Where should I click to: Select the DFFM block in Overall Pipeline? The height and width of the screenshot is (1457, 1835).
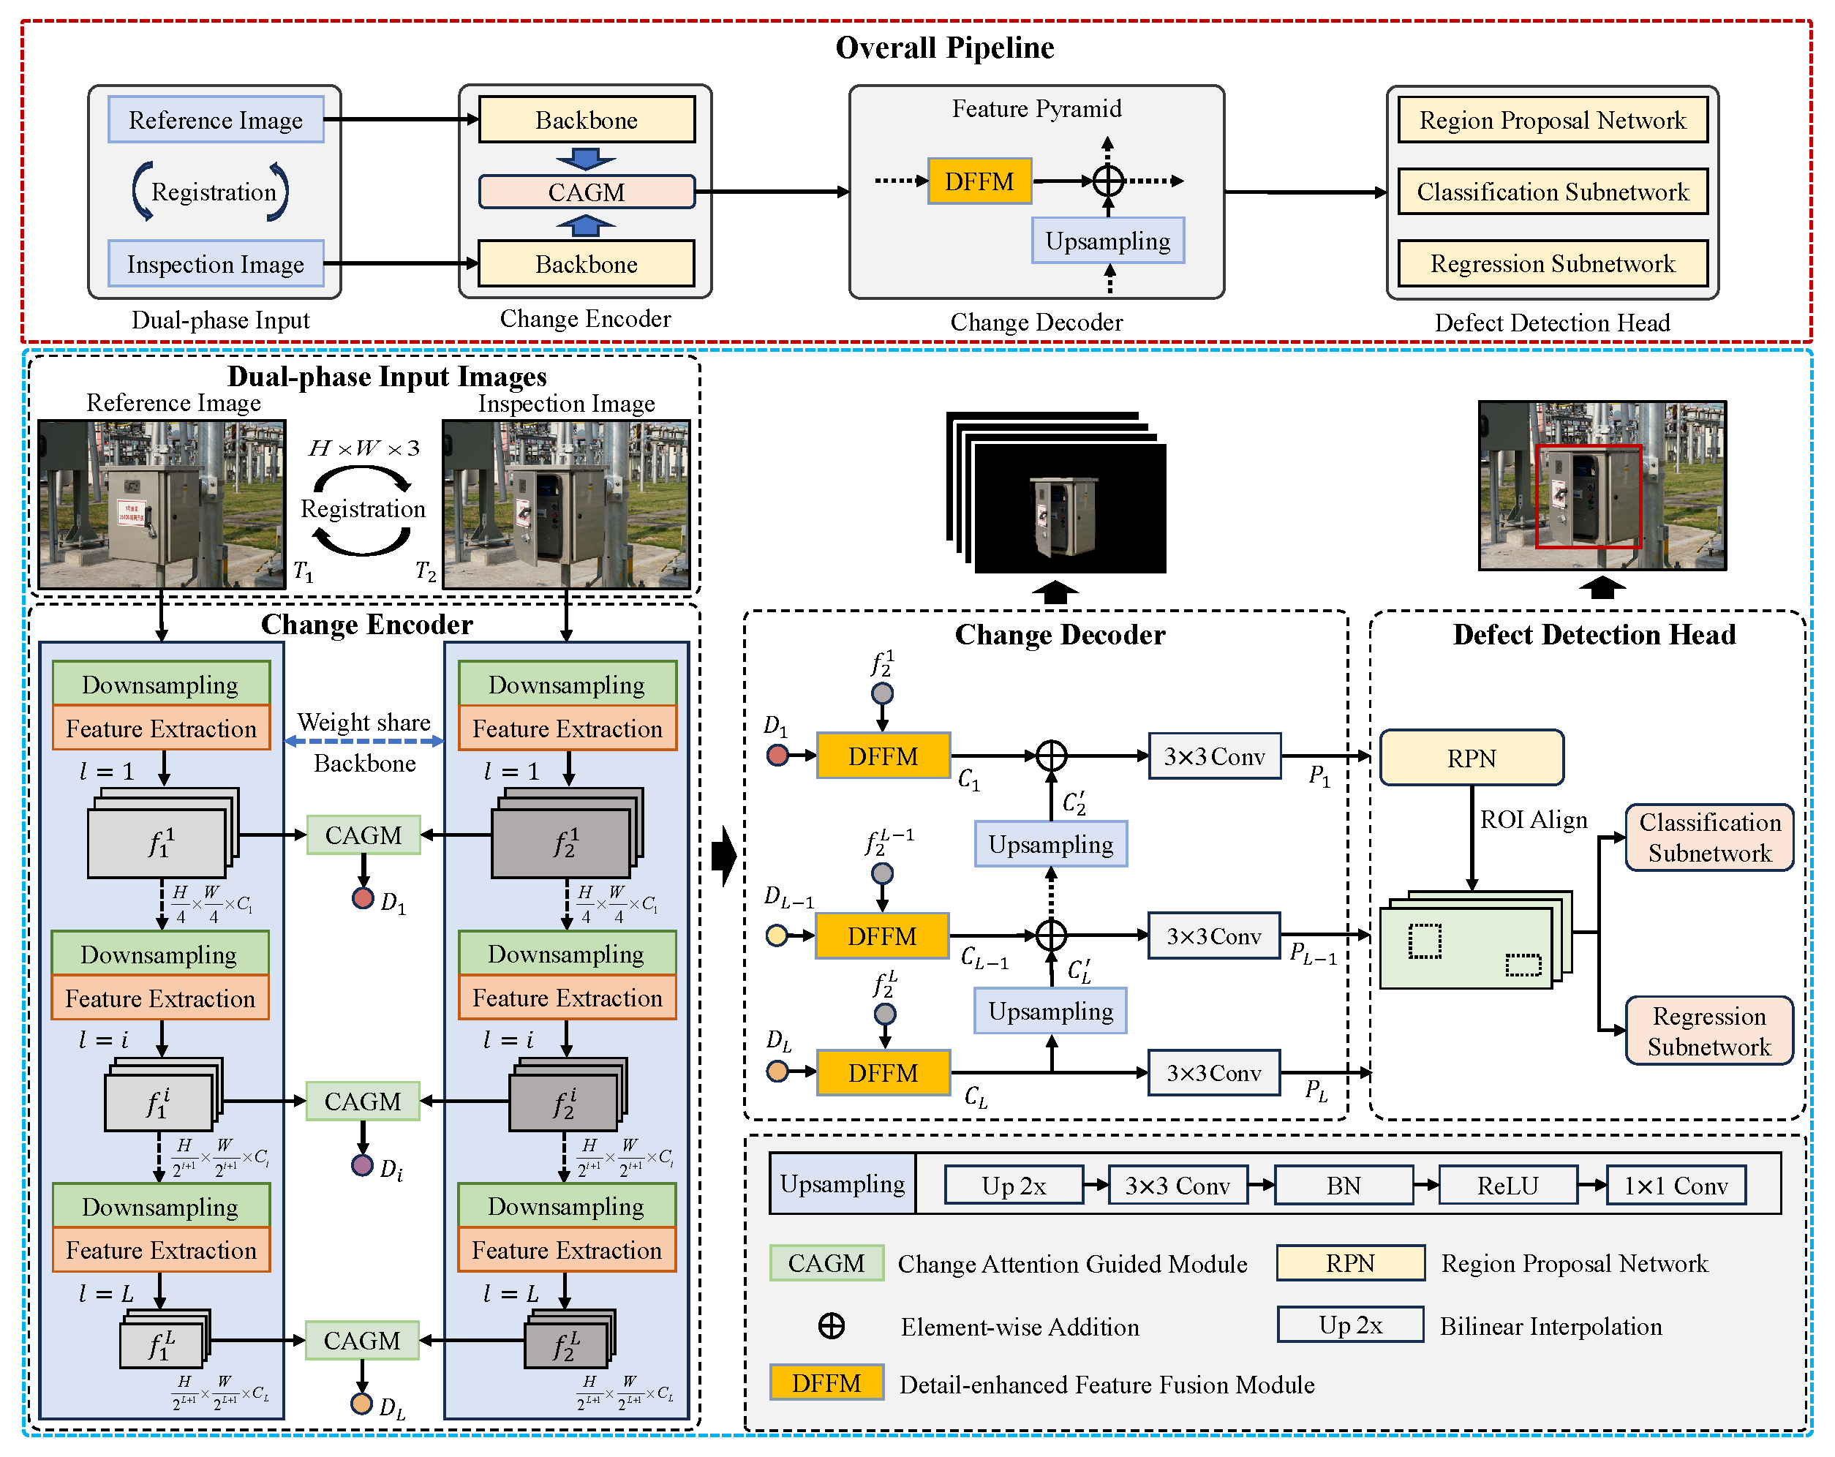coord(979,181)
